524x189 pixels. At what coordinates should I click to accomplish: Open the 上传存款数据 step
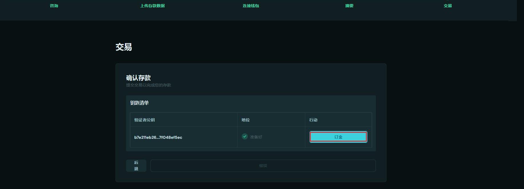click(x=152, y=6)
